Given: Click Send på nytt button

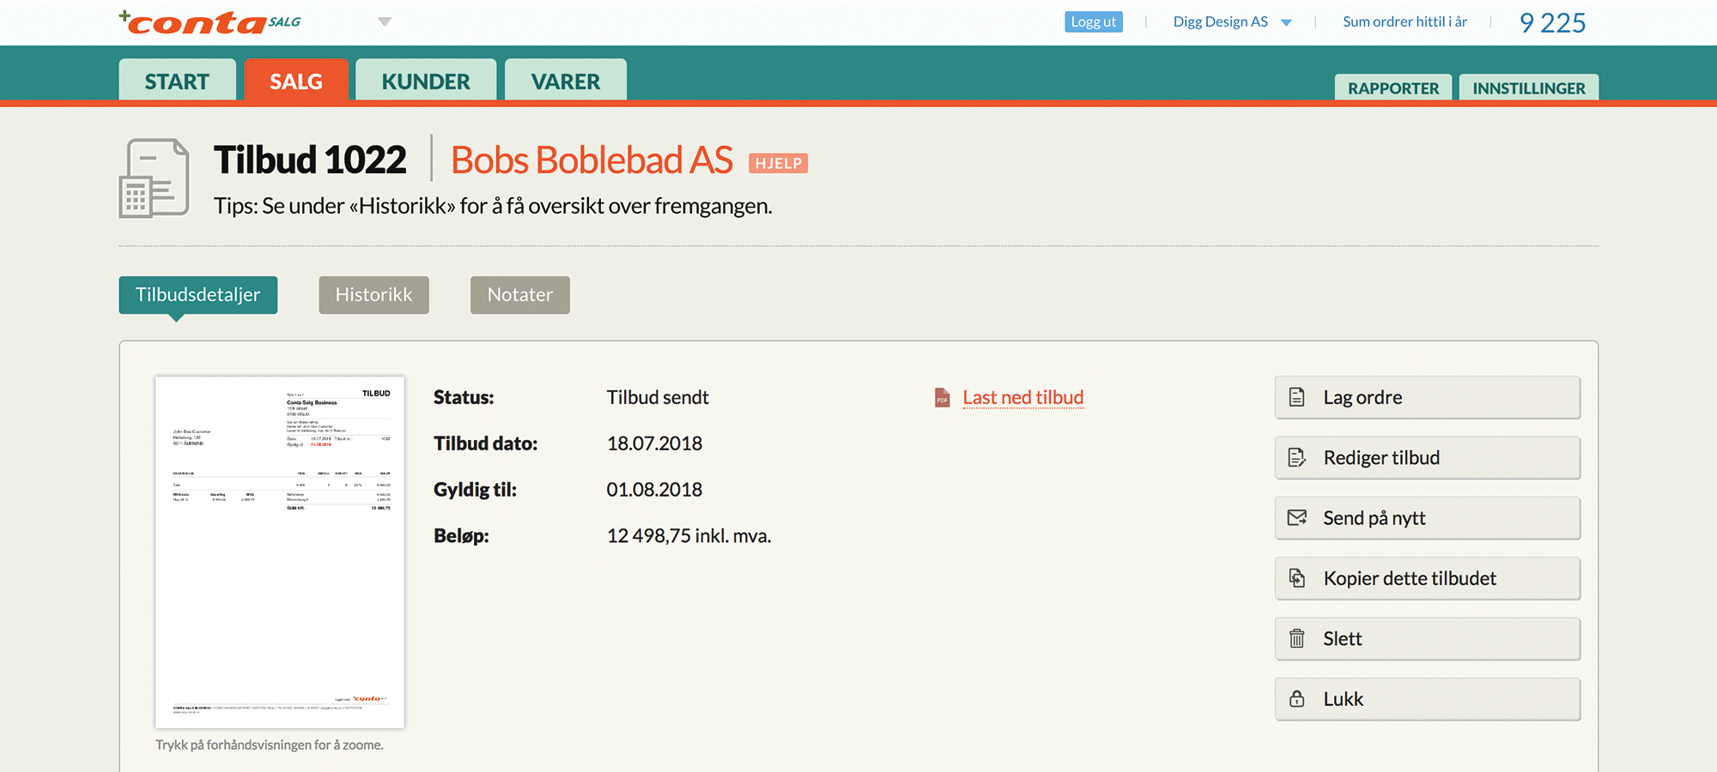Looking at the screenshot, I should click(1427, 518).
